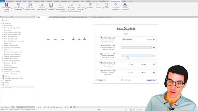The image size is (198, 111).
Task: Switch to 3D (Shaded) Uncropped view tab
Action: [x=59, y=17]
